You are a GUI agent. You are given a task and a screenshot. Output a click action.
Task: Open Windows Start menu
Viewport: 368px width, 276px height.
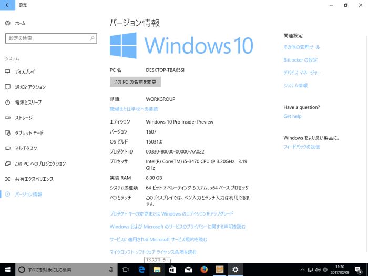[x=7, y=269]
